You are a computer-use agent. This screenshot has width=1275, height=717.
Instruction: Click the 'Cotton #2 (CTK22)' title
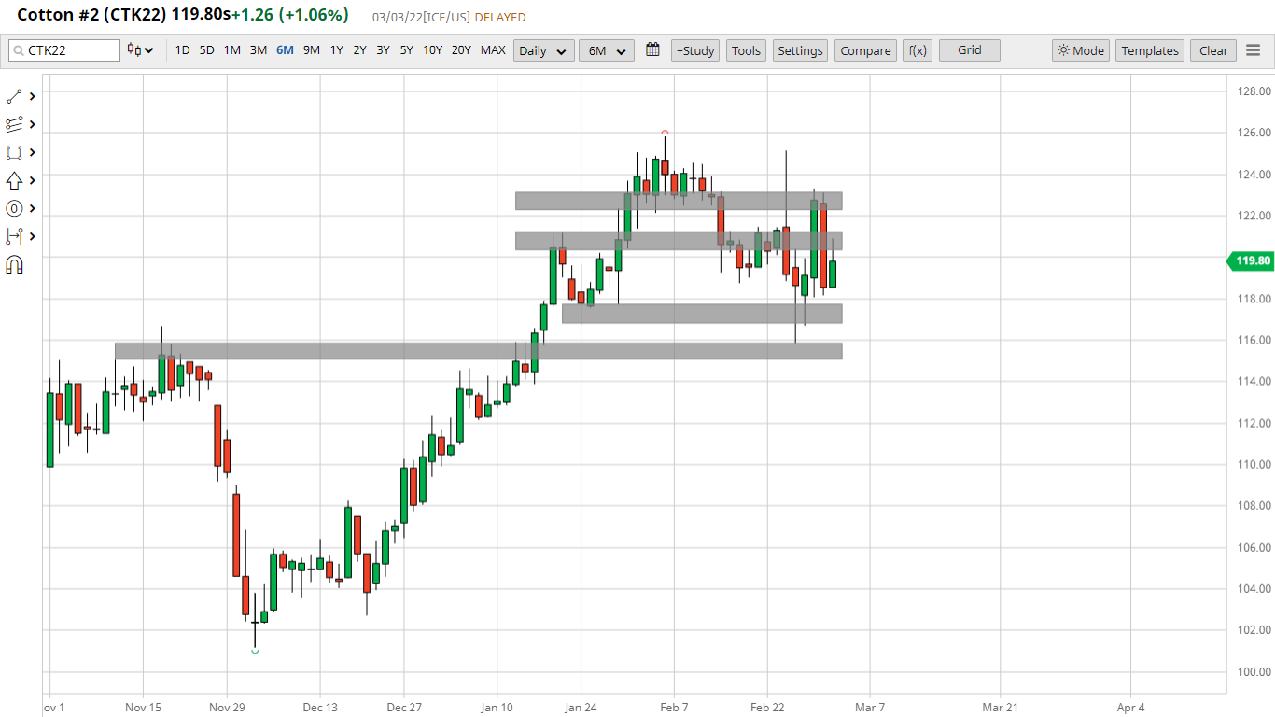click(91, 15)
